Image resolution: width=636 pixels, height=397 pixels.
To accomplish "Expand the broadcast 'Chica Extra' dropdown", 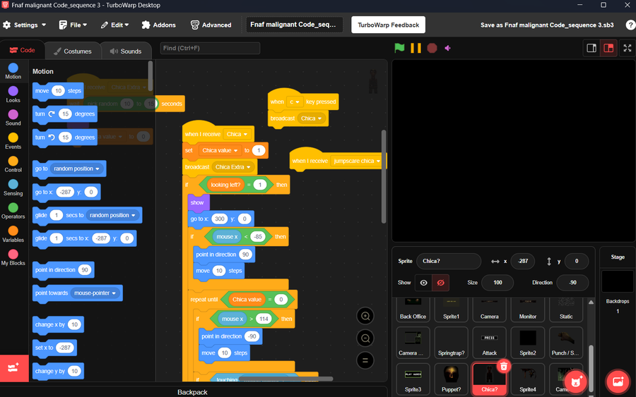I will click(x=232, y=167).
